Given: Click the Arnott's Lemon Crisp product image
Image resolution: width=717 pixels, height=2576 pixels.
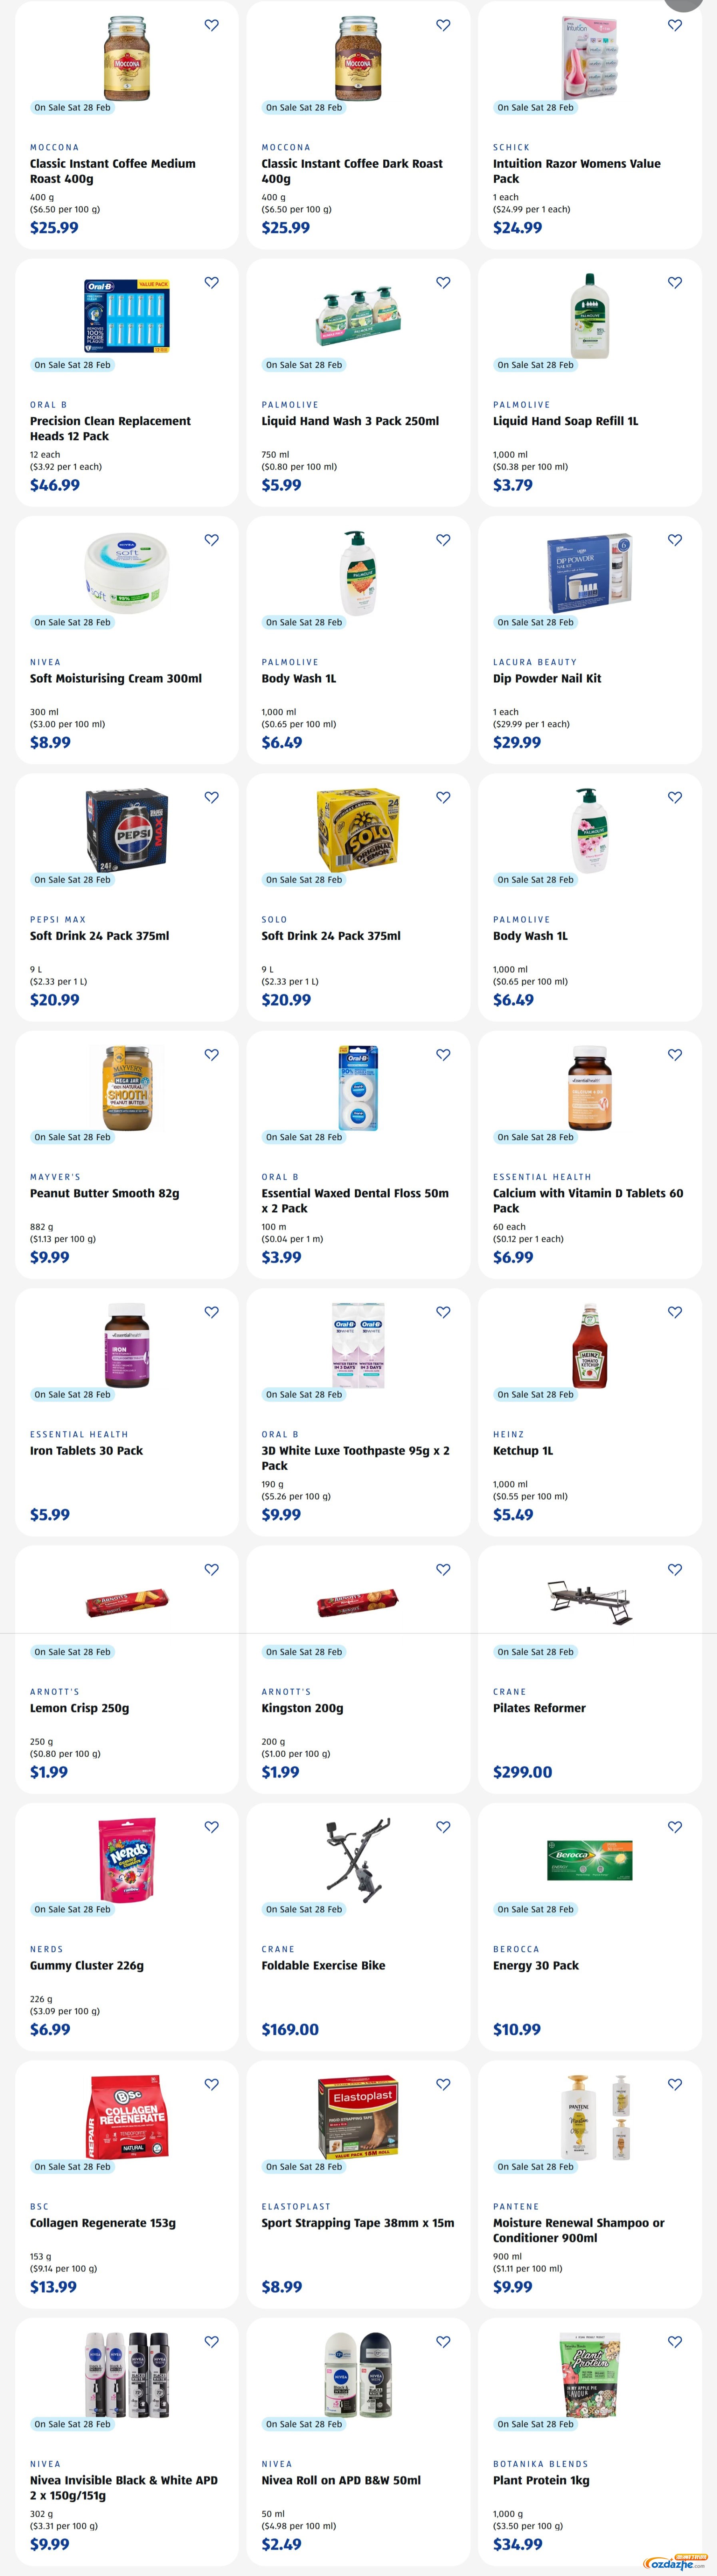Looking at the screenshot, I should [127, 1604].
